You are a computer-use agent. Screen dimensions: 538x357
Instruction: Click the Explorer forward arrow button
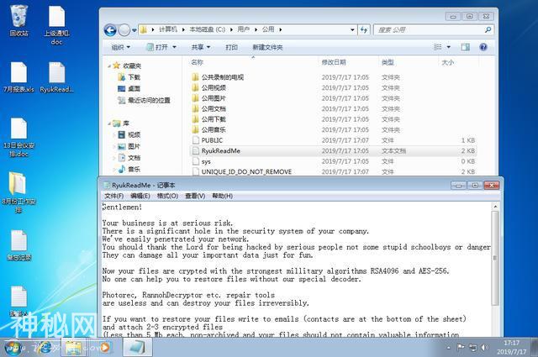click(x=124, y=30)
